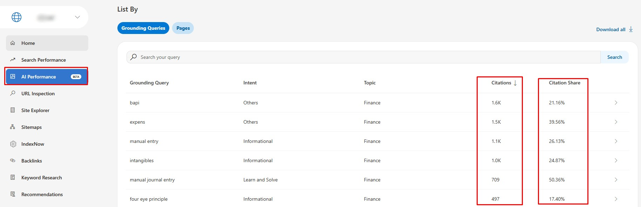Select the bapi grounding query
641x207 pixels.
tap(135, 103)
